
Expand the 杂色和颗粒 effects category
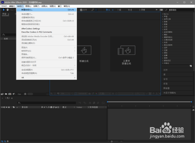(x=163, y=32)
